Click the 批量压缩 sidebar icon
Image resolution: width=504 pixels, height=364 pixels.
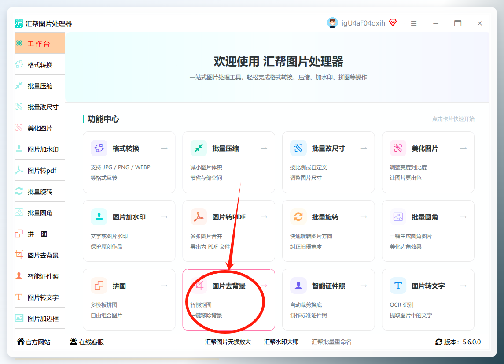click(19, 85)
